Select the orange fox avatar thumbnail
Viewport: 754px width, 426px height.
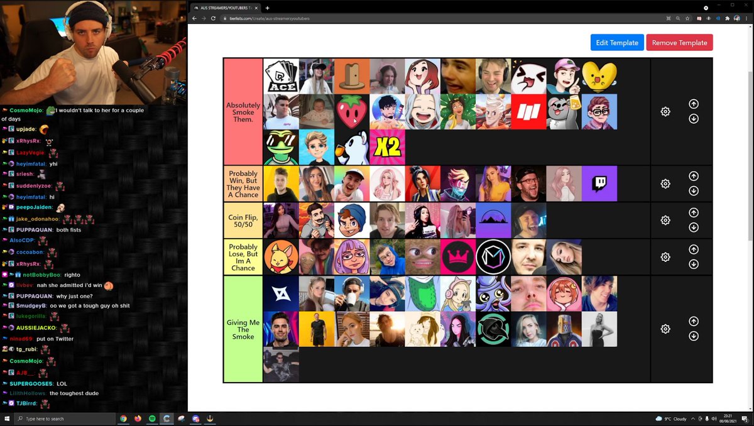[x=281, y=256]
